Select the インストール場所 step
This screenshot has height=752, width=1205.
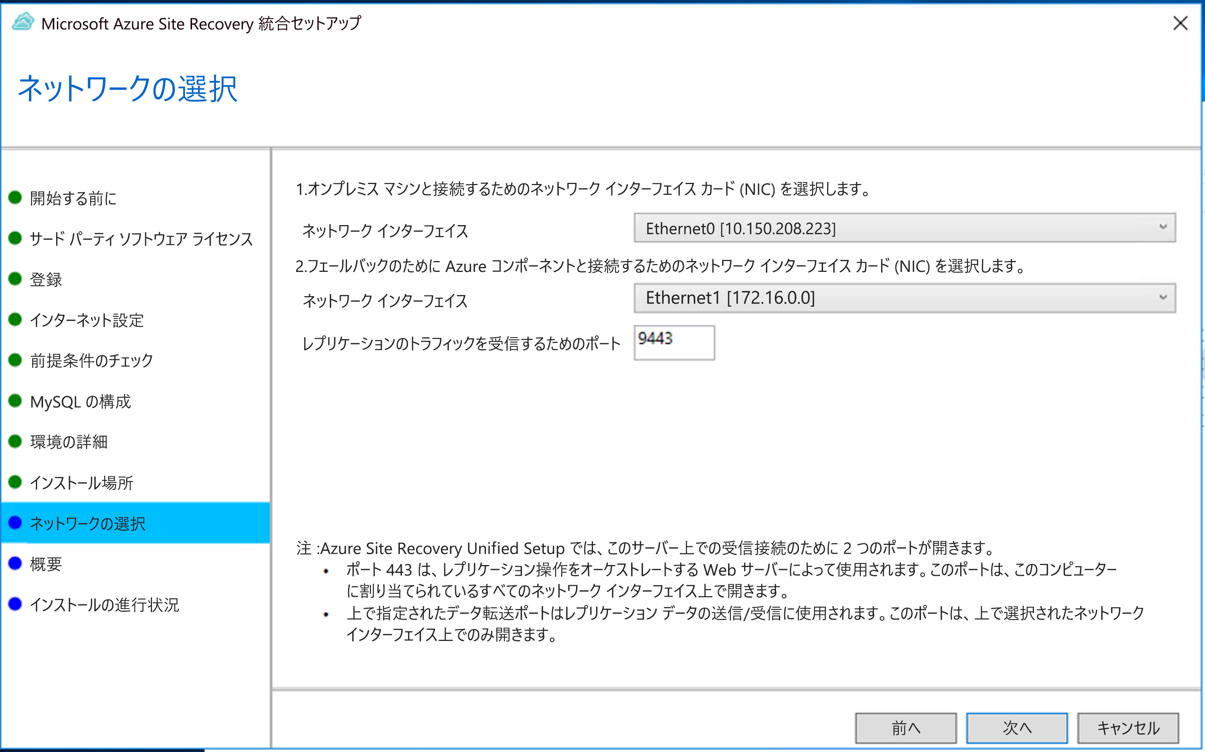coord(82,482)
